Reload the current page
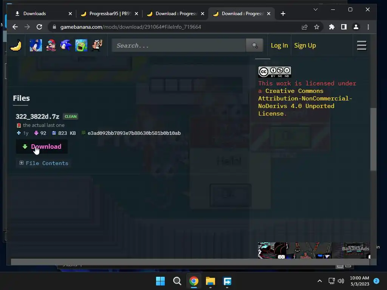387x290 pixels. [39, 27]
